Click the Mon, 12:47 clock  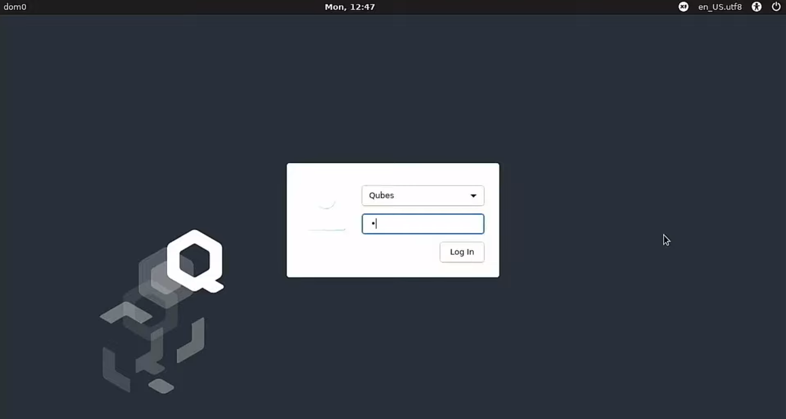point(350,7)
